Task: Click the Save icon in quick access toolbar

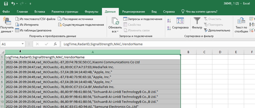Action: click(x=6, y=3)
